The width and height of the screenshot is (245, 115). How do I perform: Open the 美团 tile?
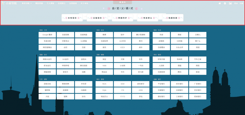[198, 48]
